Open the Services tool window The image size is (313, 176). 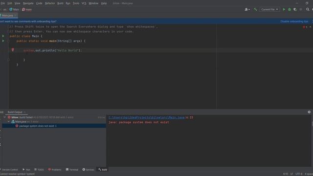click(x=88, y=170)
